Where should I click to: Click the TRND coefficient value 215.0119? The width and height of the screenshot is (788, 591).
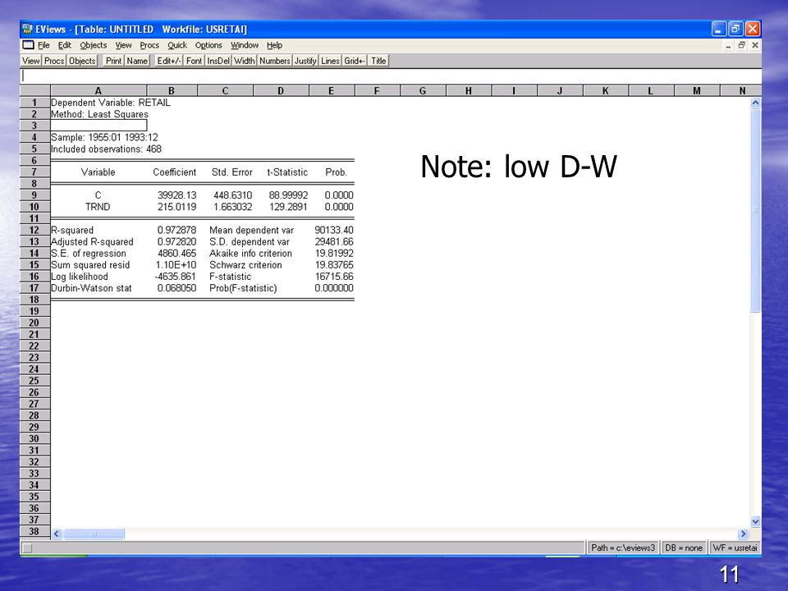pyautogui.click(x=176, y=207)
